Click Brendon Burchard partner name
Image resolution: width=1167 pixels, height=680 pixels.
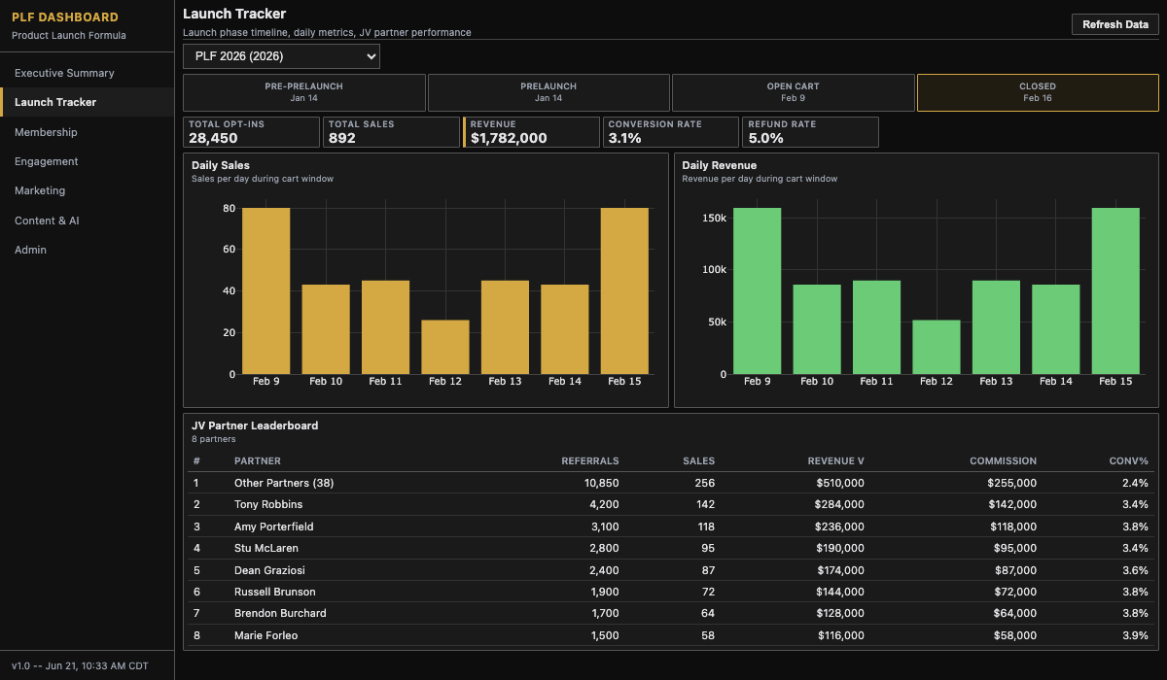(280, 613)
